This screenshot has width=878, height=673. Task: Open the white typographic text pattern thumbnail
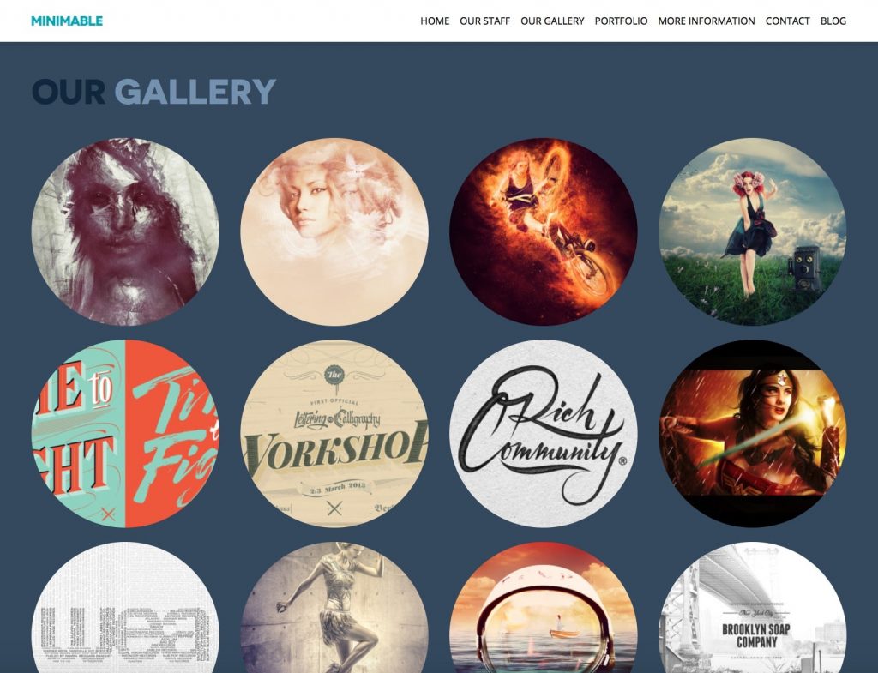click(125, 608)
